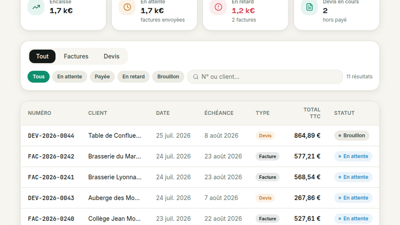Image resolution: width=400 pixels, height=225 pixels.
Task: Click the En attente badge of FAC-2026-0241
Action: click(353, 177)
